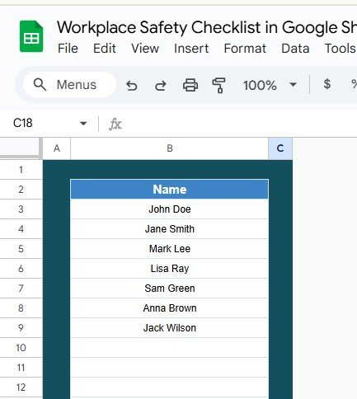Image resolution: width=357 pixels, height=399 pixels.
Task: Open the View menu
Action: point(145,49)
